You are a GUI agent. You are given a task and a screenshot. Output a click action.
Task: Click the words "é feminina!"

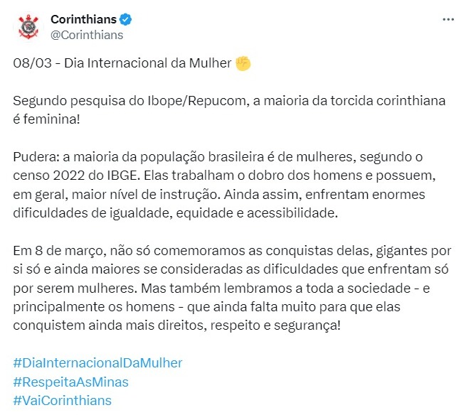[46, 119]
